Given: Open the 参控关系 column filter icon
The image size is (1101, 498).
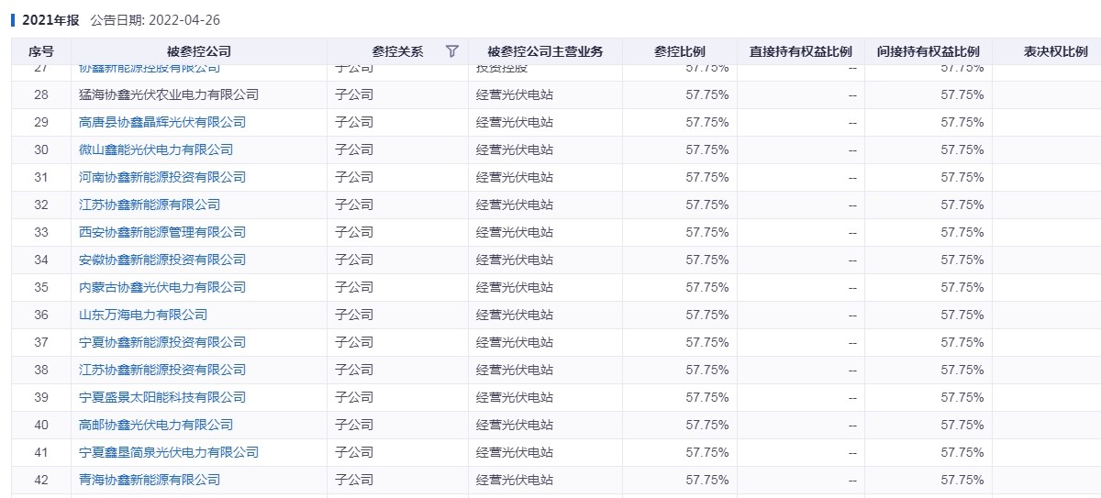Looking at the screenshot, I should [451, 51].
